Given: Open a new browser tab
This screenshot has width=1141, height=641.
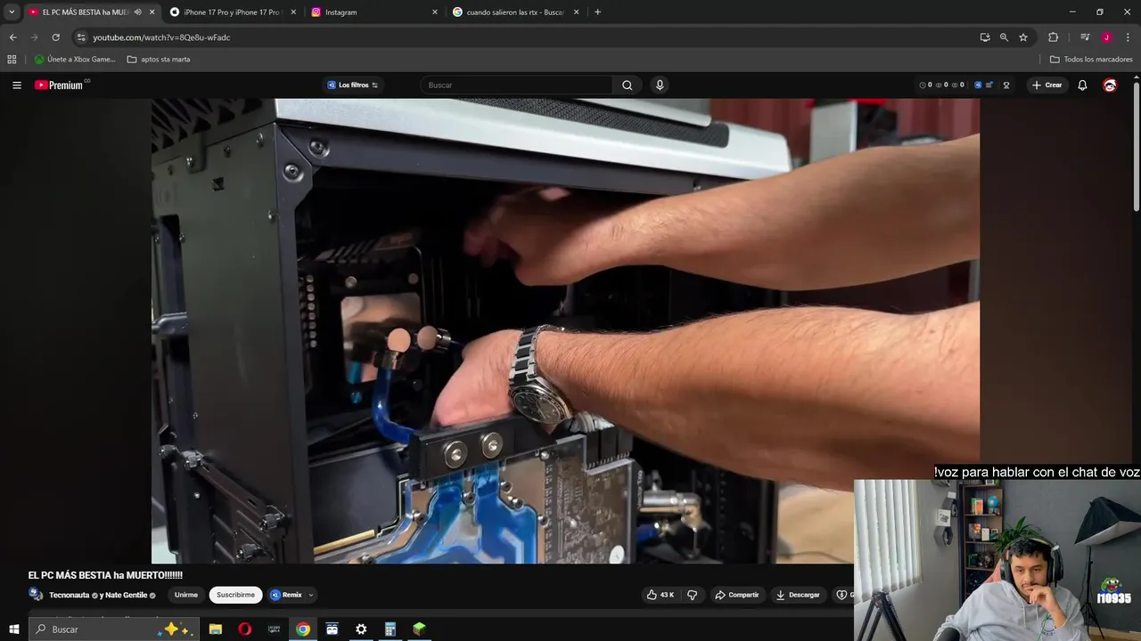Looking at the screenshot, I should point(597,12).
